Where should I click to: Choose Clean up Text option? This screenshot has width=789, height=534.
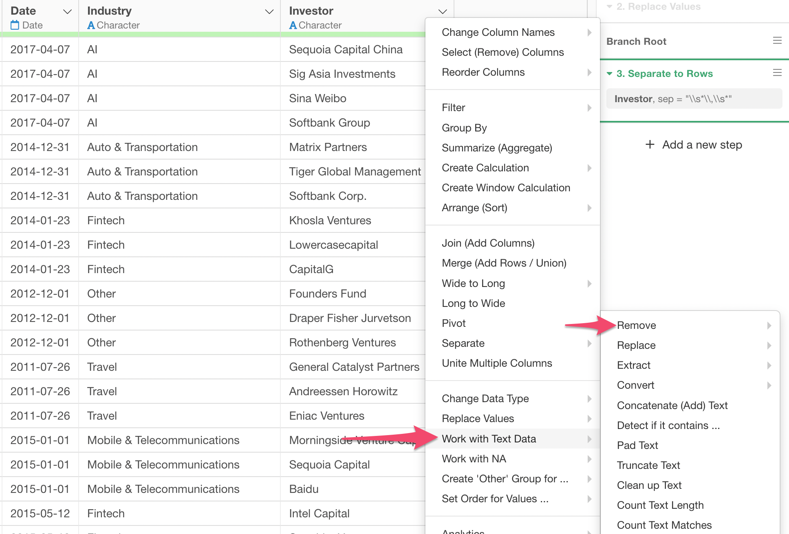649,485
